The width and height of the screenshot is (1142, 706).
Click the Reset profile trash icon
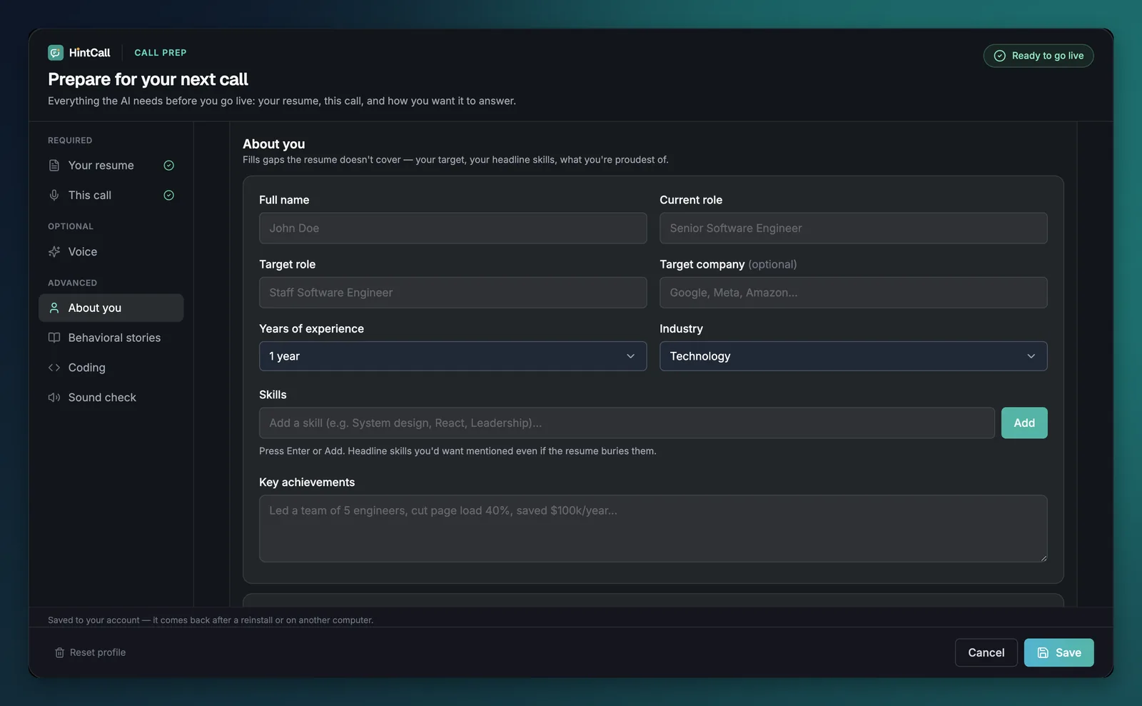[60, 653]
